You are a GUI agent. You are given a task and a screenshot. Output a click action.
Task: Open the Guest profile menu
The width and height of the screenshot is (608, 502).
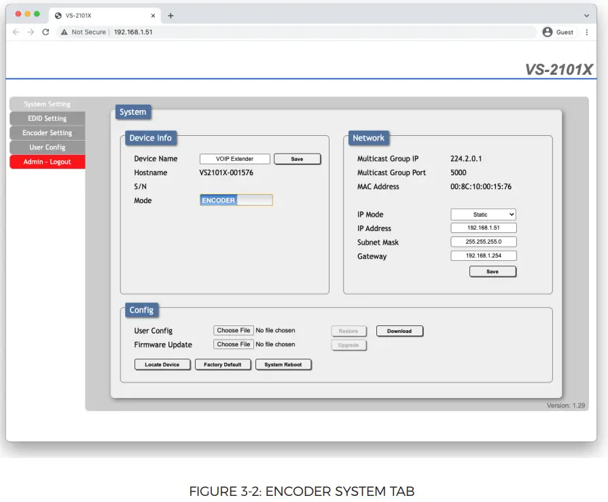coord(558,32)
